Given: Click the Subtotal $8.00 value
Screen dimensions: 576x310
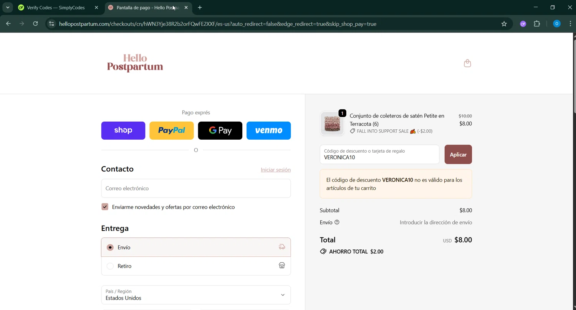Looking at the screenshot, I should [x=466, y=210].
